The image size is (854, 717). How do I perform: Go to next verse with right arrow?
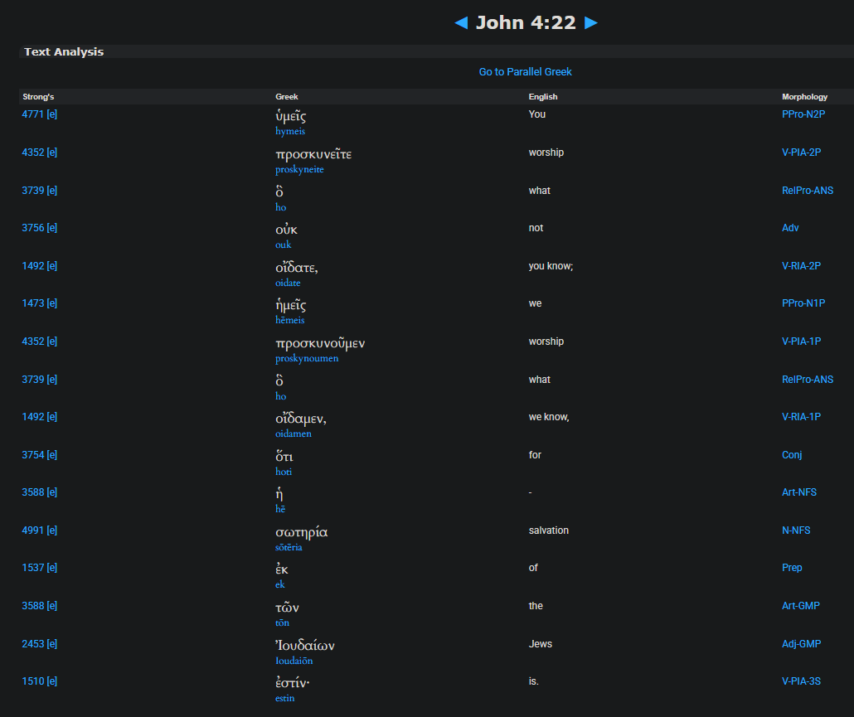pyautogui.click(x=591, y=22)
